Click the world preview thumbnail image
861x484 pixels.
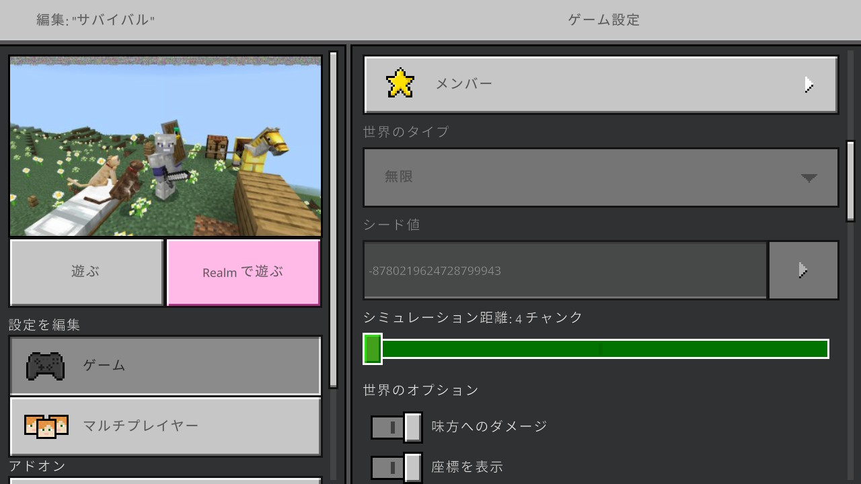[x=165, y=146]
